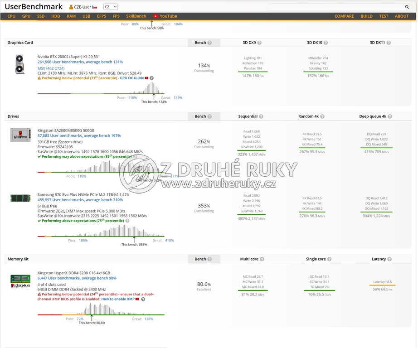Open the 3D DX9 help icon
This screenshot has width=418, height=348.
tap(259, 43)
